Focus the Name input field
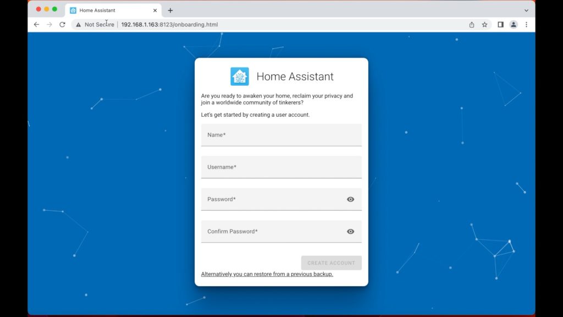The image size is (563, 317). (281, 135)
